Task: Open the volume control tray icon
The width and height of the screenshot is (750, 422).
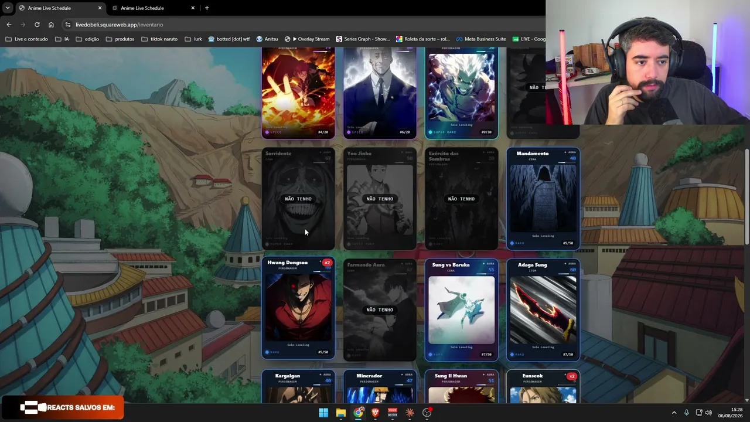Action: coord(708,413)
